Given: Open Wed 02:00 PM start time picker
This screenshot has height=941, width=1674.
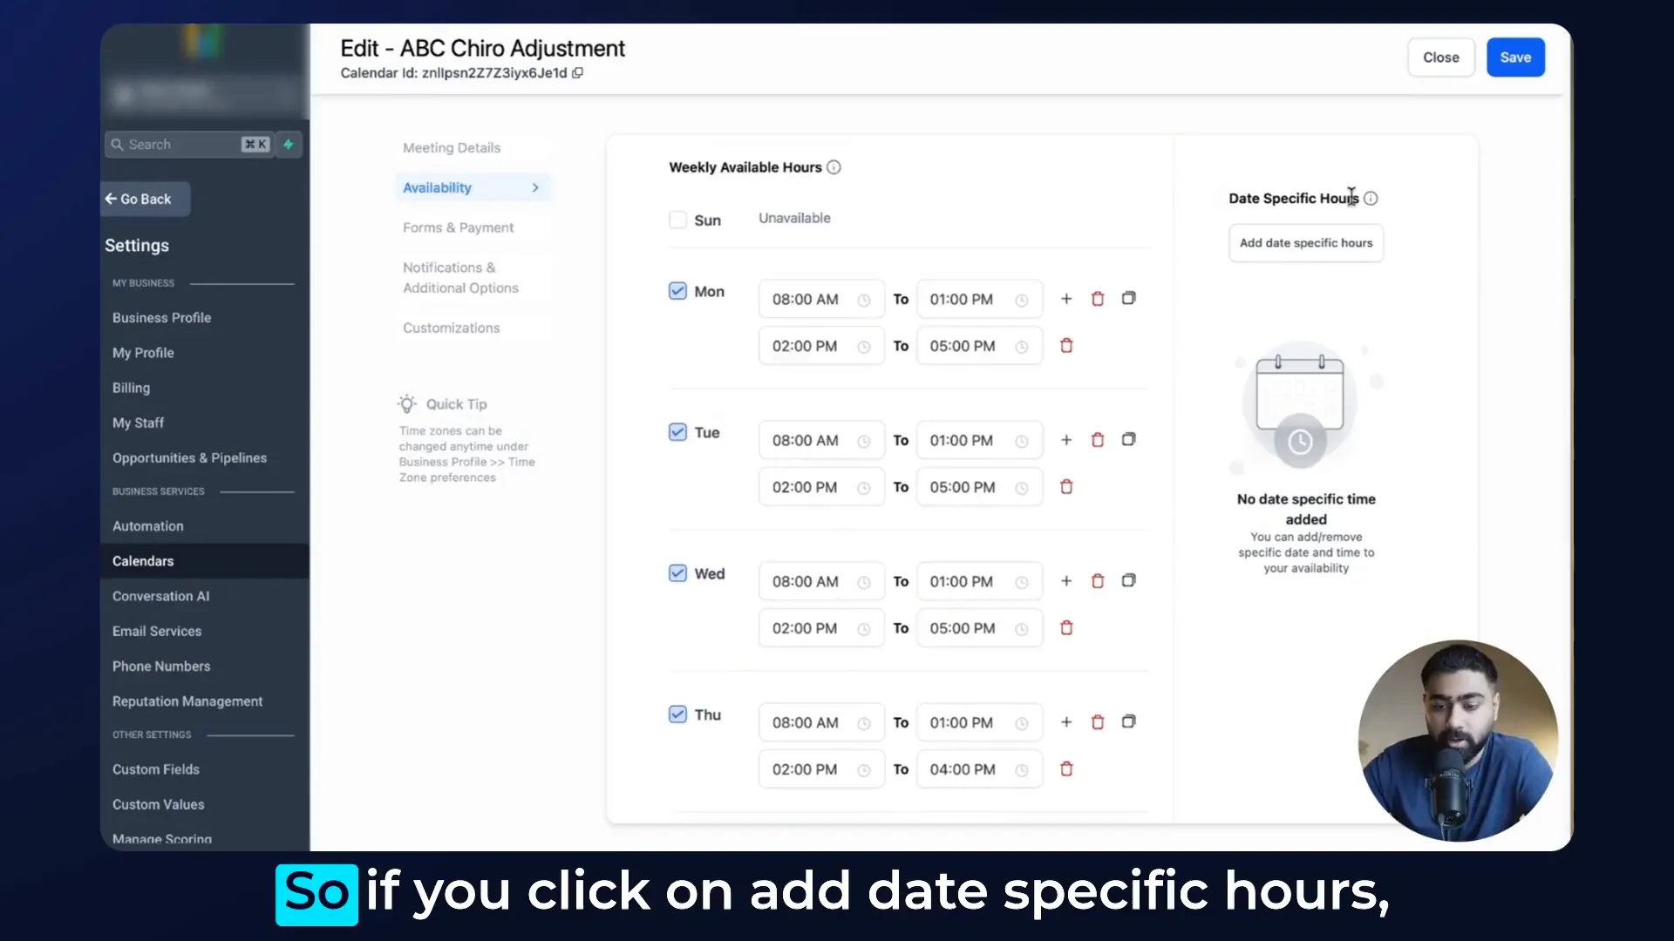Looking at the screenshot, I should pos(821,629).
